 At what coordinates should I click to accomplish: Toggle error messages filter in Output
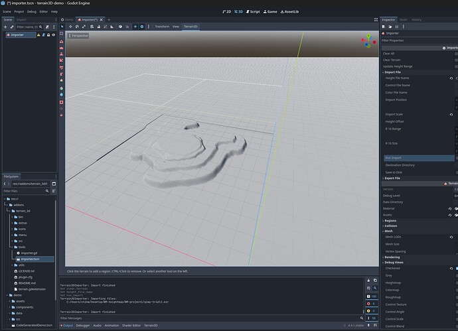(x=372, y=304)
